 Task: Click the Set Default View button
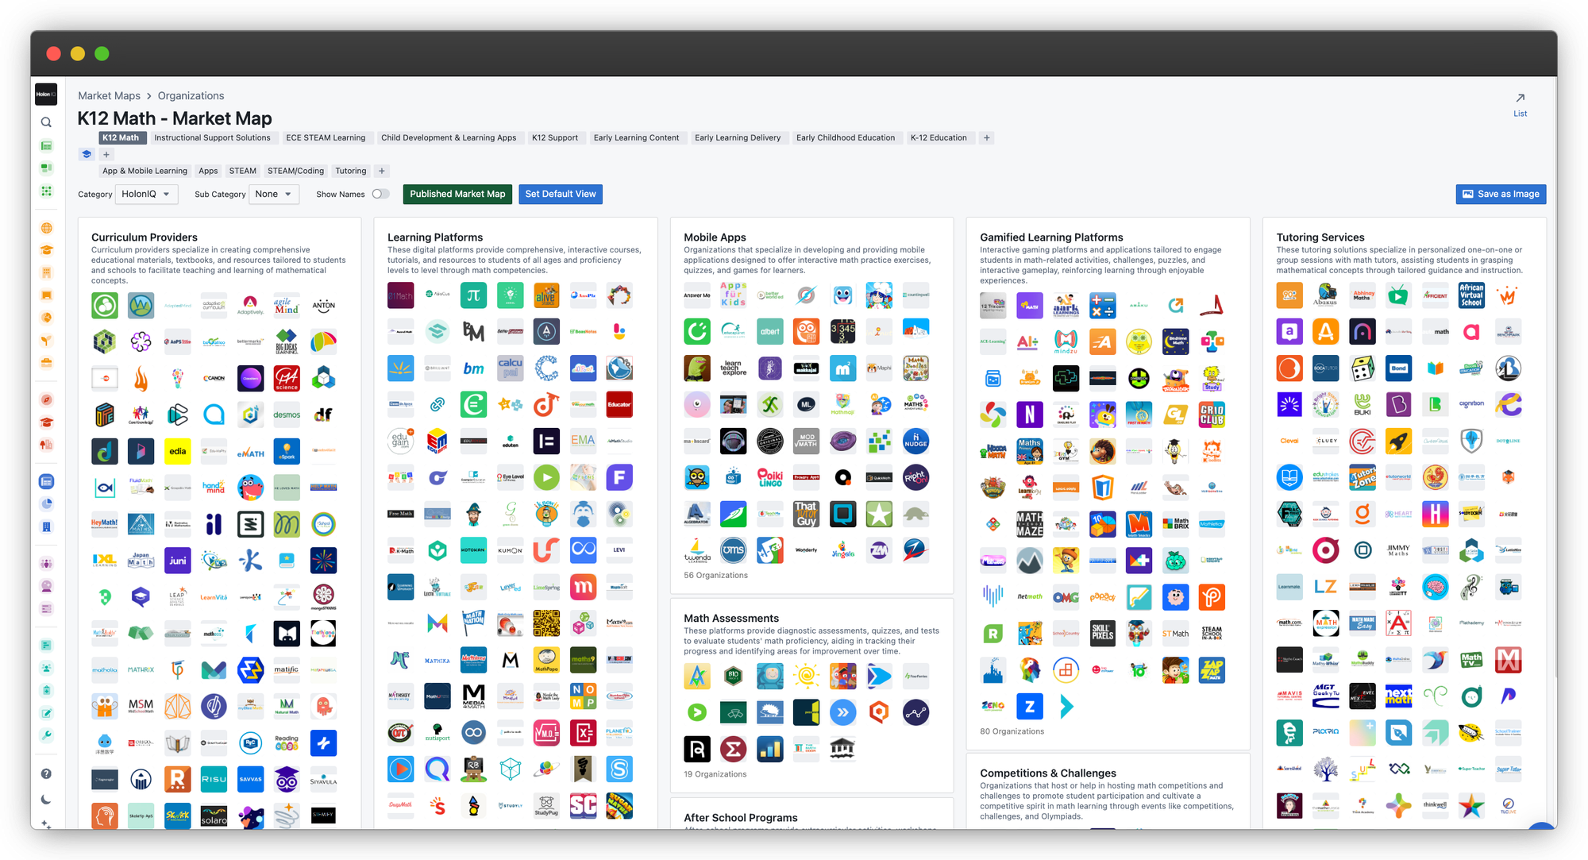click(x=560, y=194)
